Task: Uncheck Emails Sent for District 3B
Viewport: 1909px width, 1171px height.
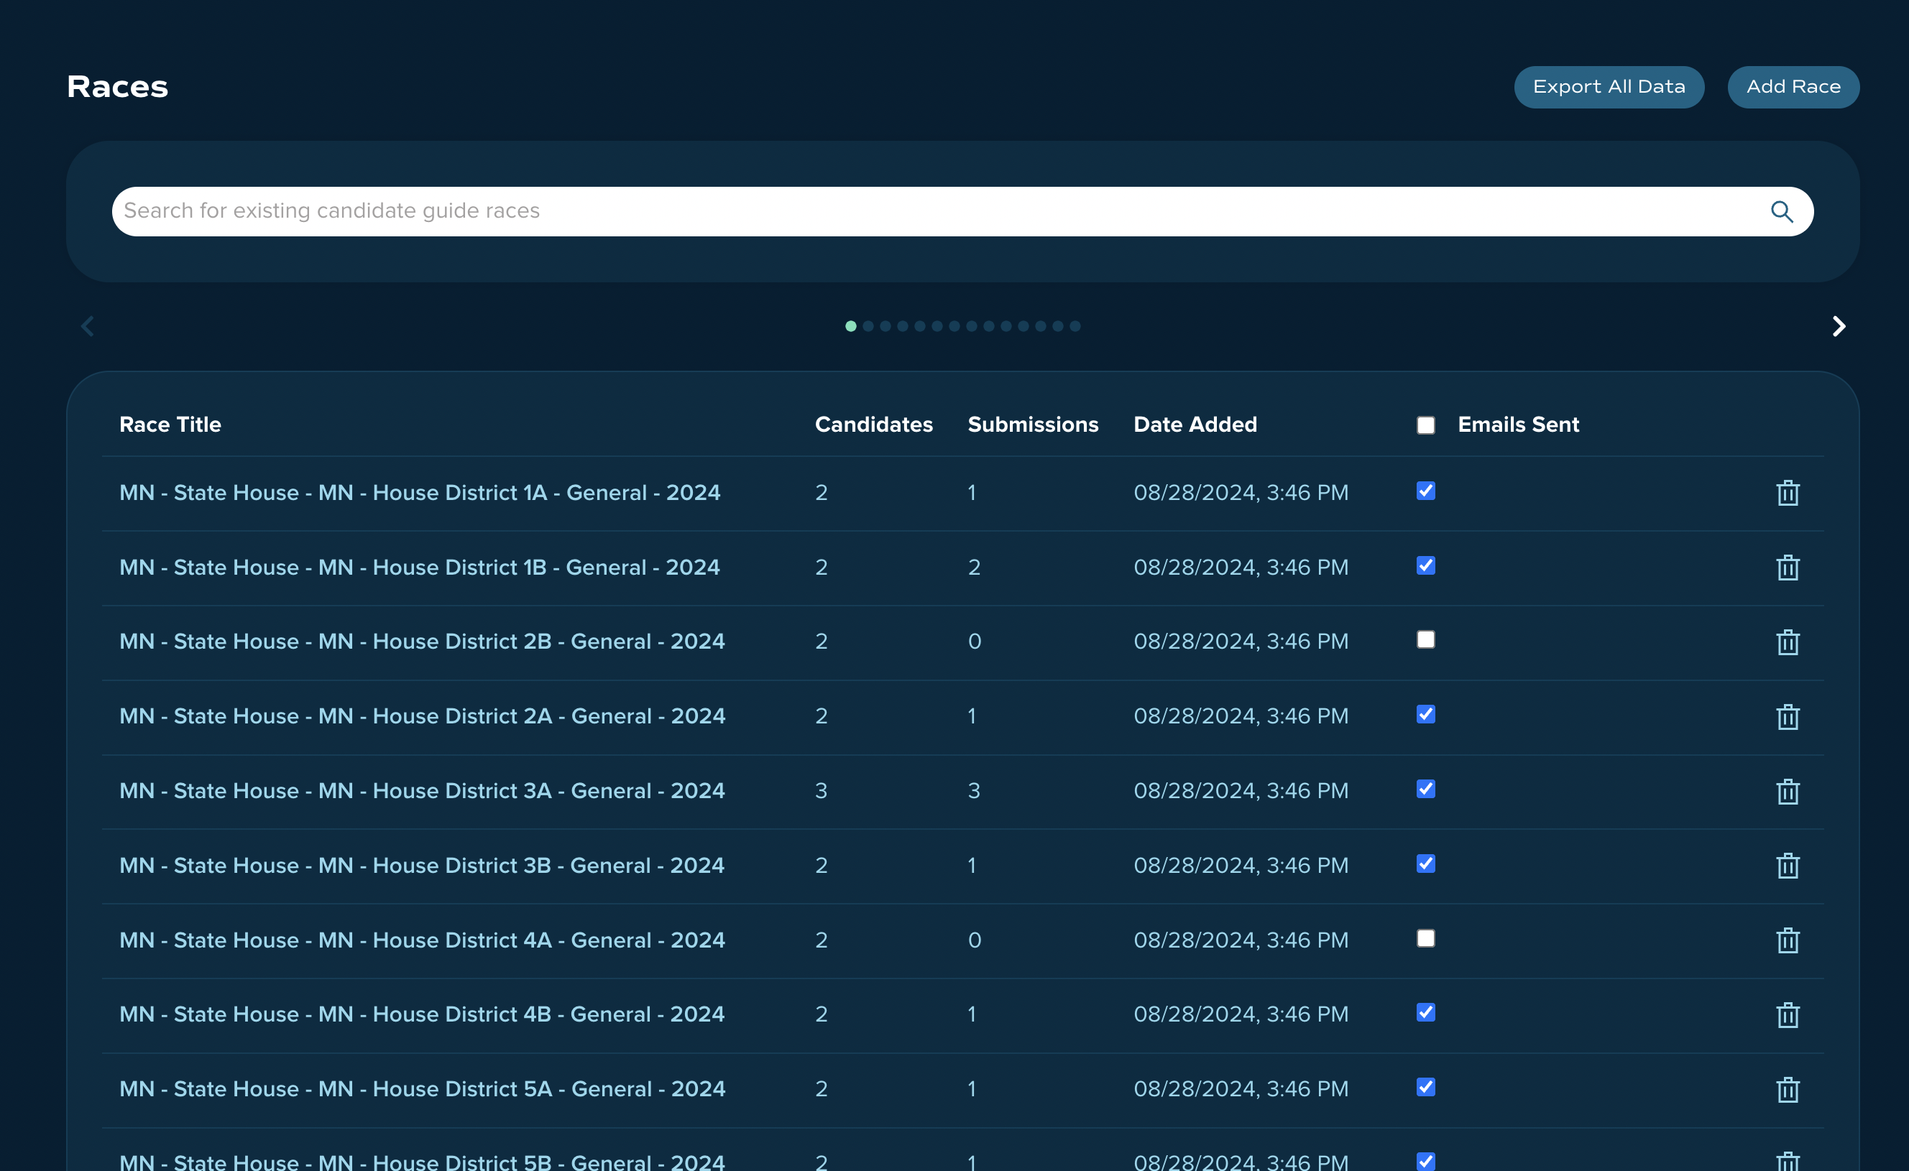Action: point(1425,864)
